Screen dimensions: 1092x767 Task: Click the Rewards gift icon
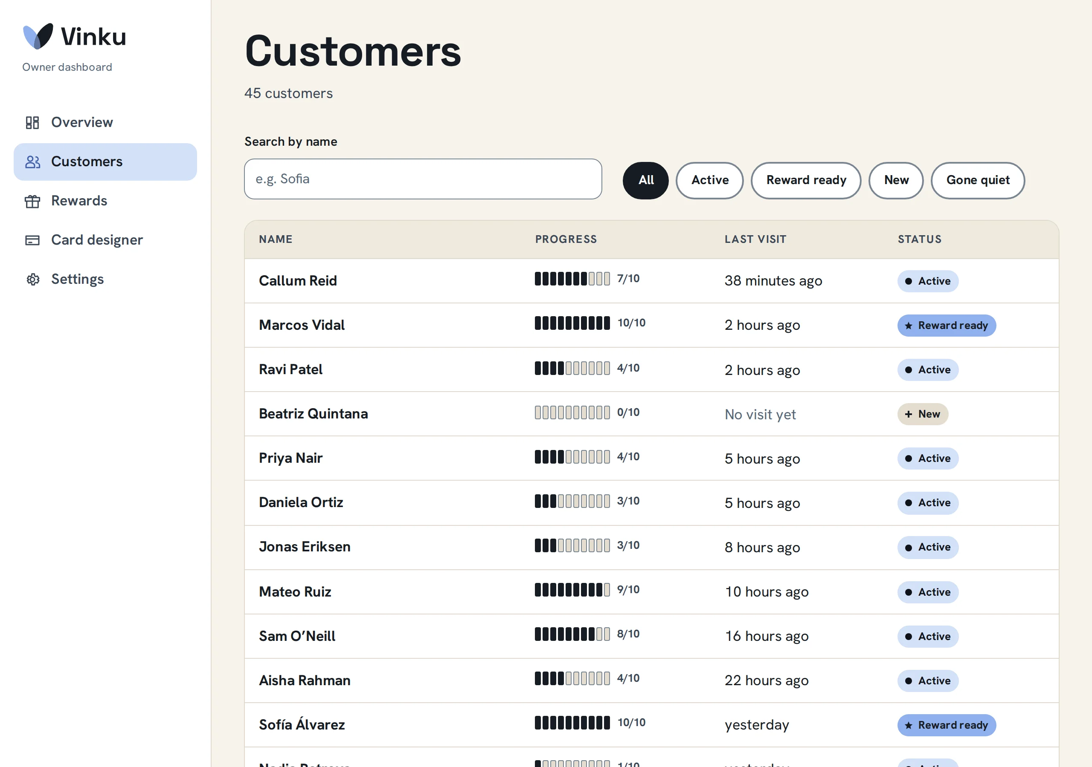click(x=32, y=201)
